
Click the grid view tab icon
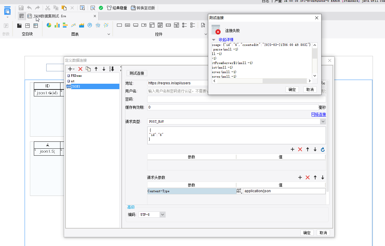[x=22, y=16]
